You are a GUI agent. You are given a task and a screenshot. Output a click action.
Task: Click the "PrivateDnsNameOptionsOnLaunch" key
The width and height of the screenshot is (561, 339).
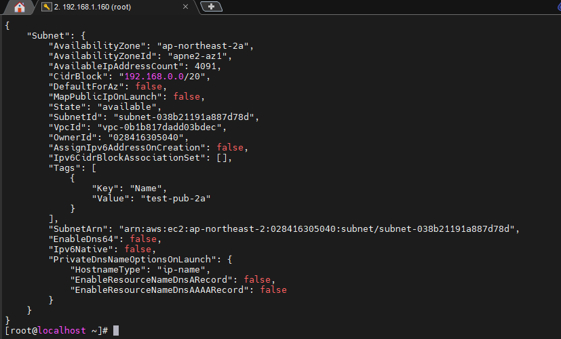(x=132, y=260)
